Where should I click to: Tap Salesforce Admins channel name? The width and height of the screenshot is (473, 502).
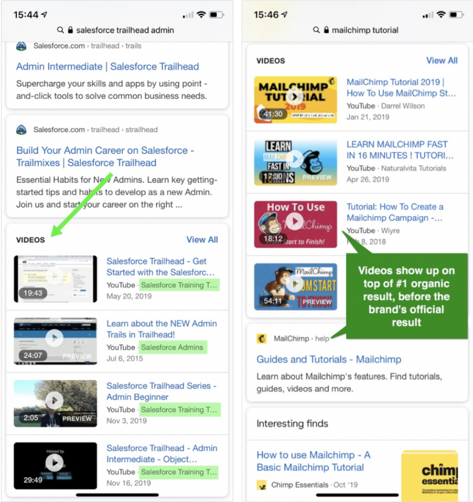tap(172, 347)
